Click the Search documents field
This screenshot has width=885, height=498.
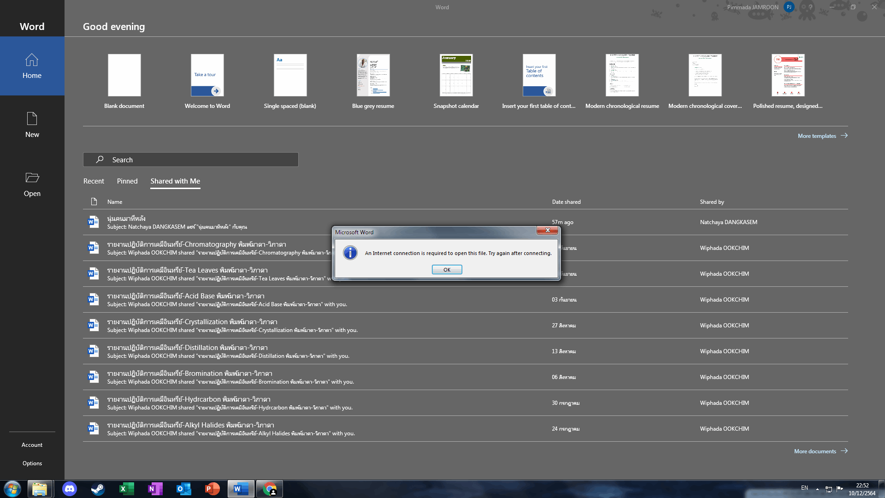point(191,160)
